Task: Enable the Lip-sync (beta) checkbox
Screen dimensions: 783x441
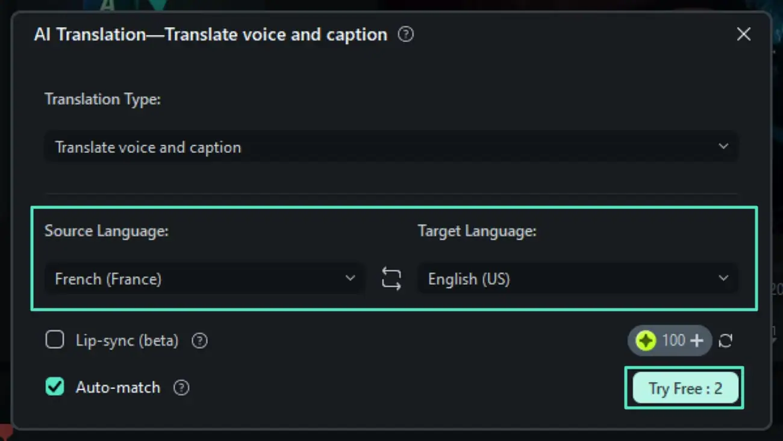Action: [x=55, y=340]
